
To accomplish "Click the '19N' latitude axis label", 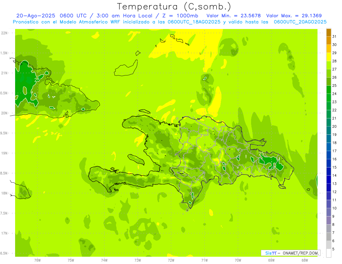I will click(x=5, y=153).
